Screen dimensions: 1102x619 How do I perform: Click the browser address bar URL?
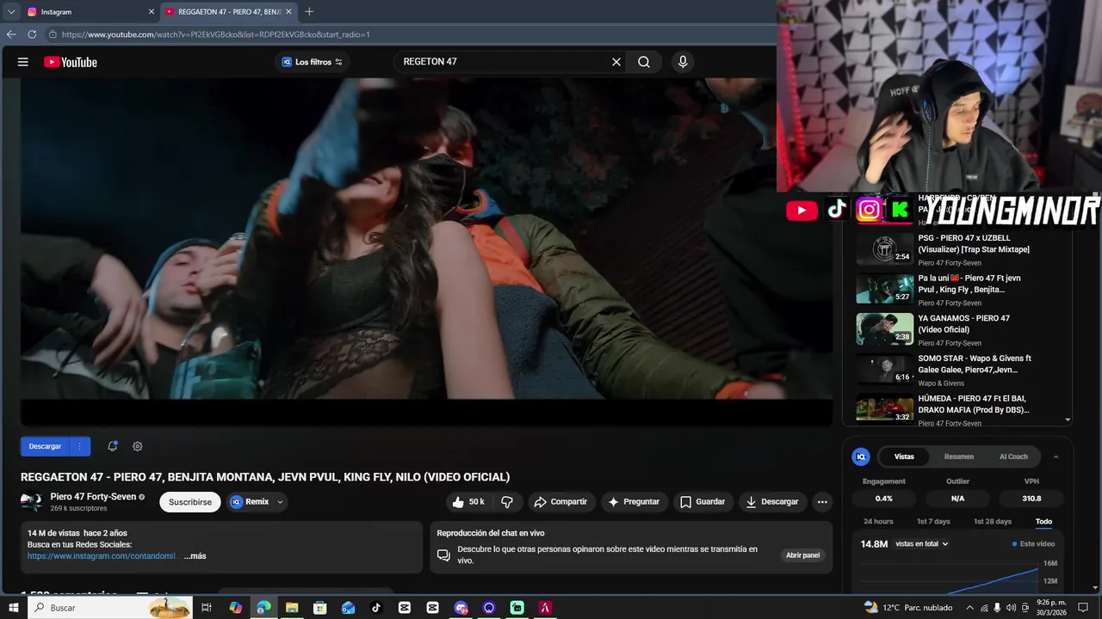[x=216, y=34]
